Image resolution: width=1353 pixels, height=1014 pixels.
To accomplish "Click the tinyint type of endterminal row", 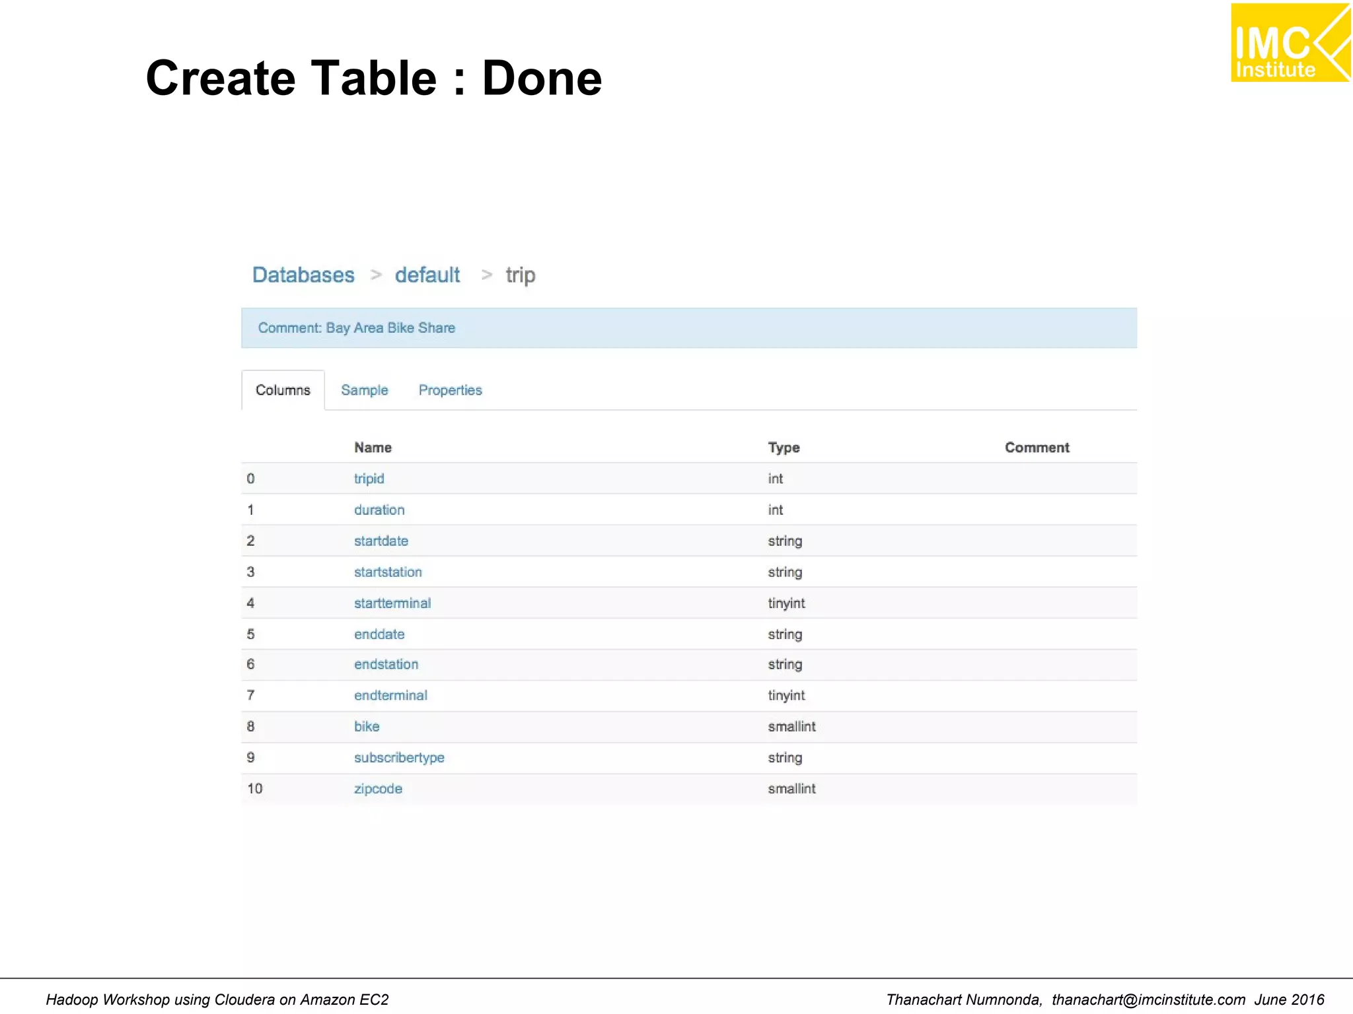I will point(786,695).
